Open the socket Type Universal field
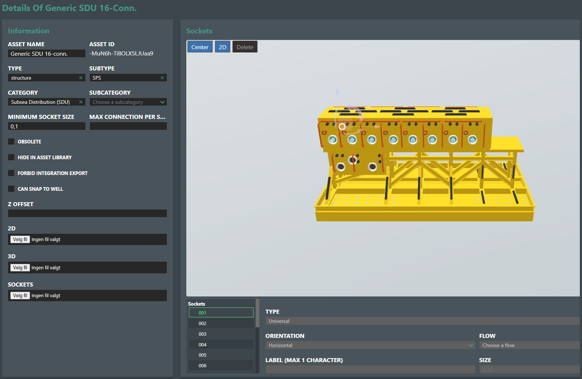Image resolution: width=582 pixels, height=379 pixels. 422,321
